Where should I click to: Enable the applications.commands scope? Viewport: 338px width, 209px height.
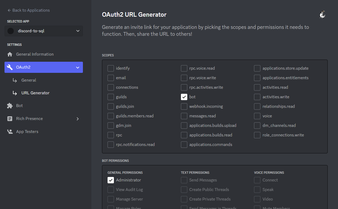pyautogui.click(x=184, y=144)
